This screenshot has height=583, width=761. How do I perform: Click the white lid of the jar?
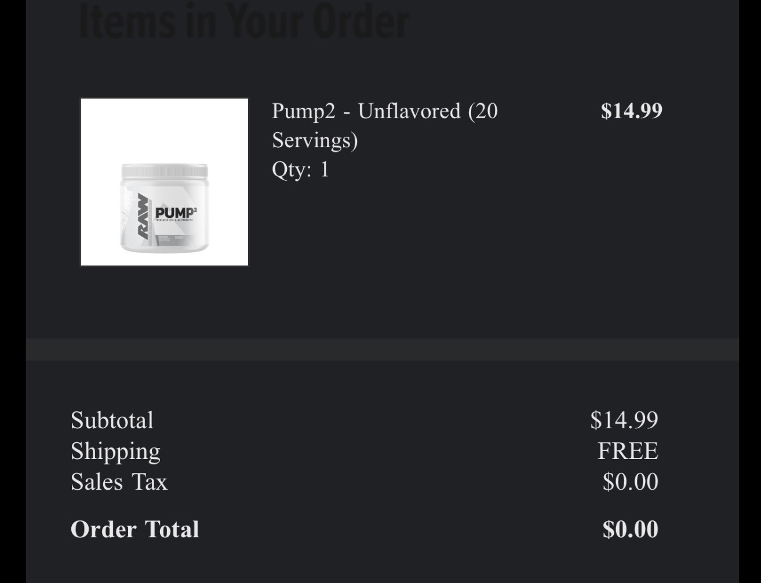(x=165, y=171)
